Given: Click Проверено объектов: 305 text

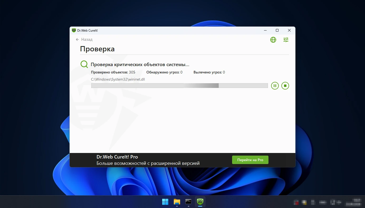Looking at the screenshot, I should tap(113, 72).
